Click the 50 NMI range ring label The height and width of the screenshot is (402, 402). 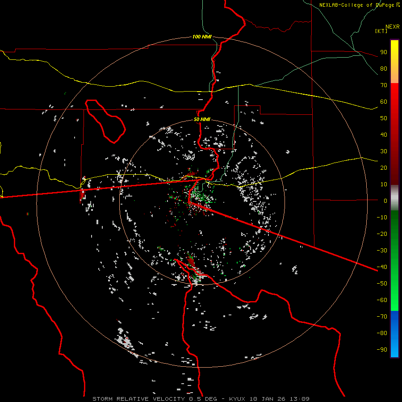click(202, 119)
